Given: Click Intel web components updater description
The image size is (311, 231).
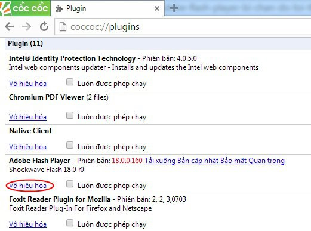Looking at the screenshot, I should [x=134, y=67].
